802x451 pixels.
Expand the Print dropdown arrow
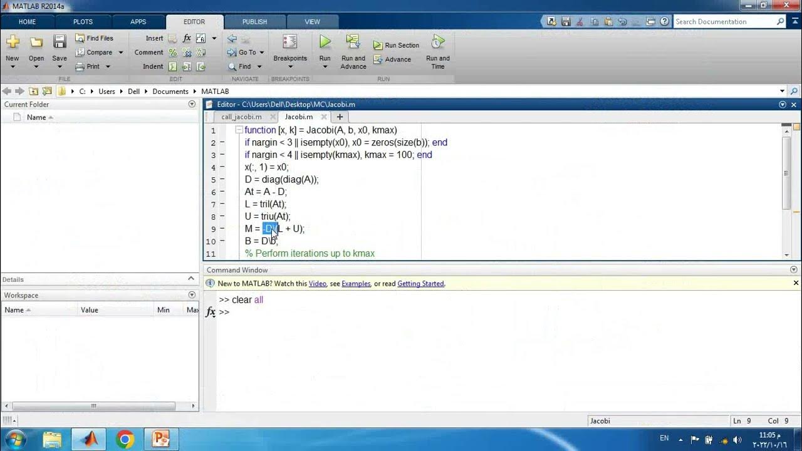point(108,66)
